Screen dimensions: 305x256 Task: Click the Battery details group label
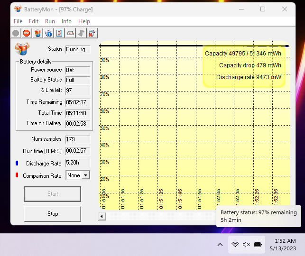(36, 62)
